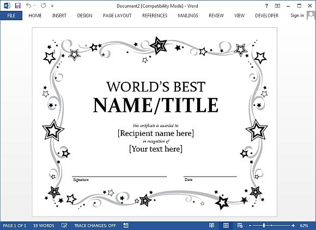Click the 'in recognition of' text
316x230 pixels.
pyautogui.click(x=156, y=141)
